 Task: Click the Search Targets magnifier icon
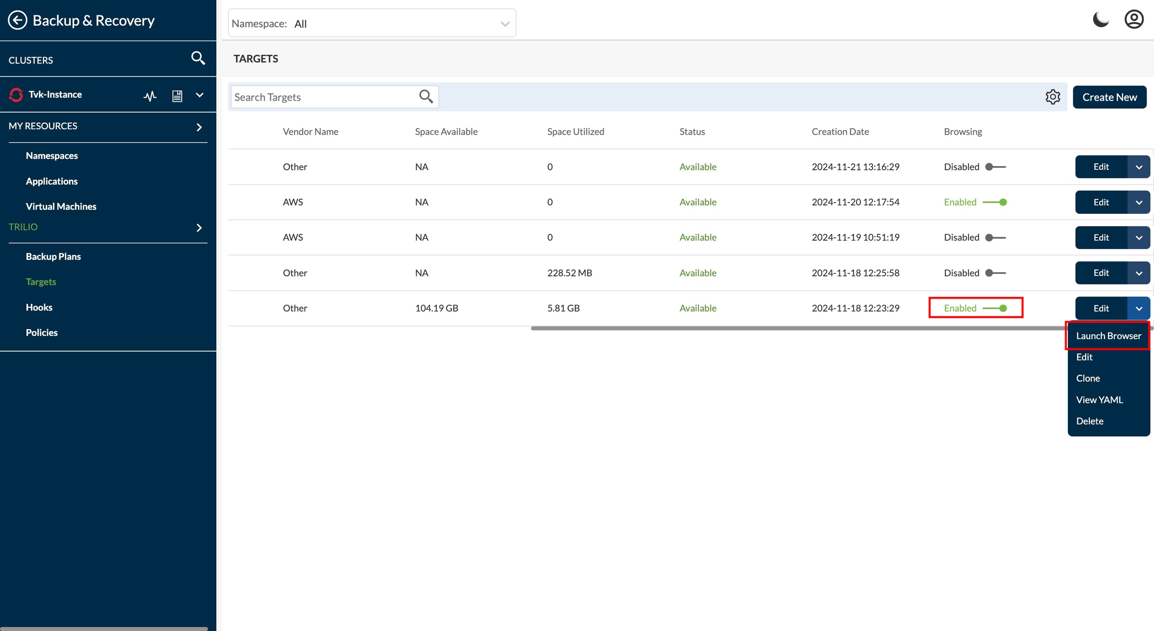coord(426,97)
